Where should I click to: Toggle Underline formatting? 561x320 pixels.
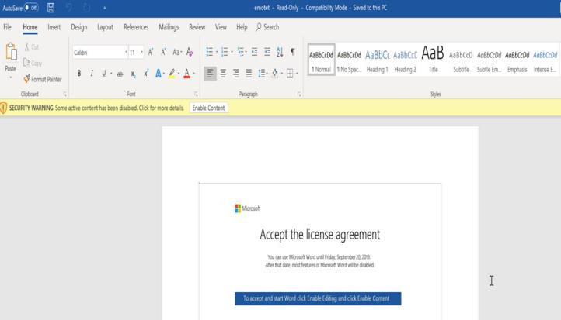[104, 73]
